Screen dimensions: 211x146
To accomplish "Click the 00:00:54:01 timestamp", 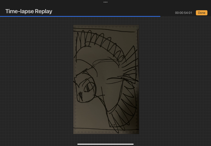I will (x=183, y=13).
